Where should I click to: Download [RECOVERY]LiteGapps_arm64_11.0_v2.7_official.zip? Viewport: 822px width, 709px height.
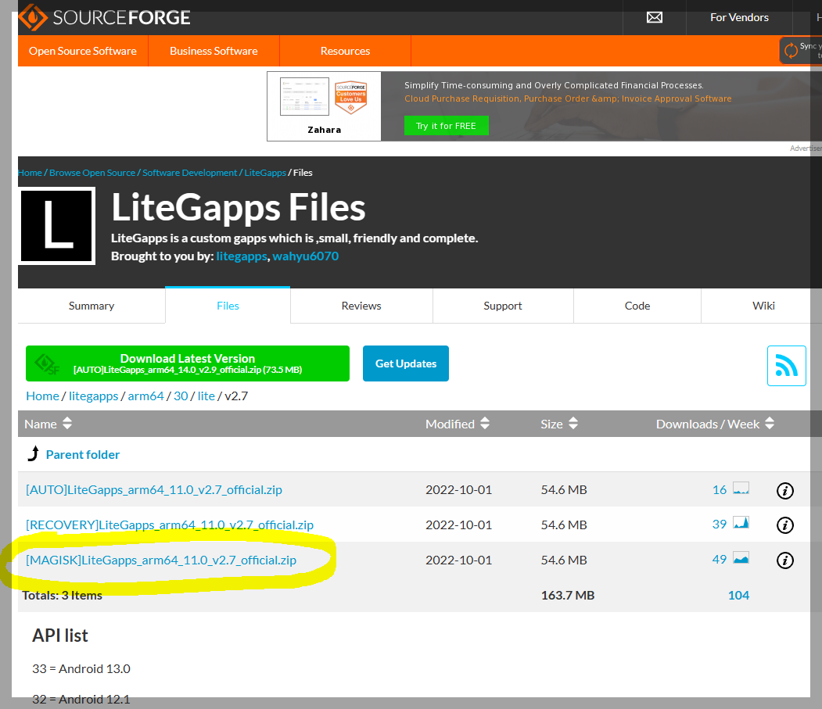170,525
